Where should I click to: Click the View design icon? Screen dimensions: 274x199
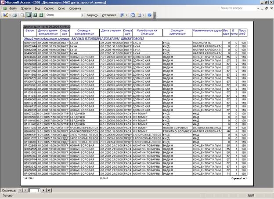(5, 15)
